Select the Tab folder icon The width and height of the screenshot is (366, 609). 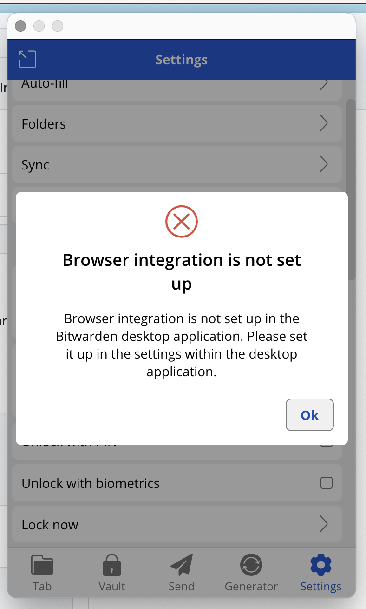pyautogui.click(x=42, y=565)
